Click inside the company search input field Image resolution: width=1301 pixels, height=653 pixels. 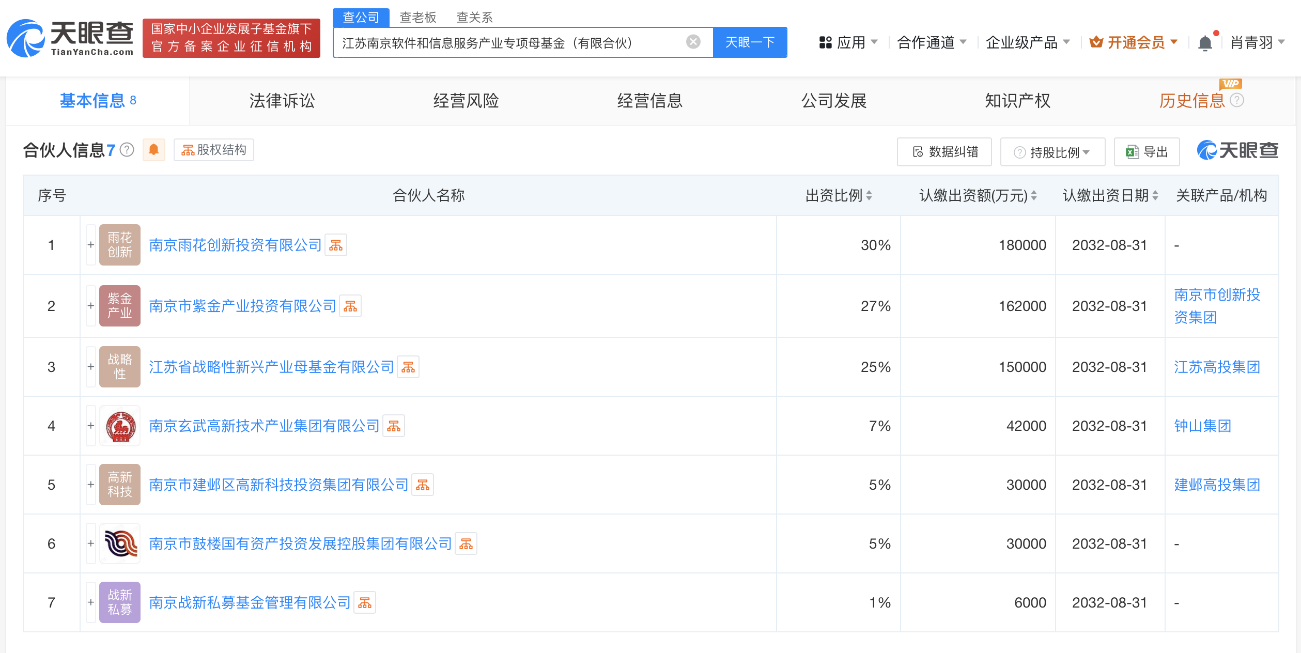point(517,42)
